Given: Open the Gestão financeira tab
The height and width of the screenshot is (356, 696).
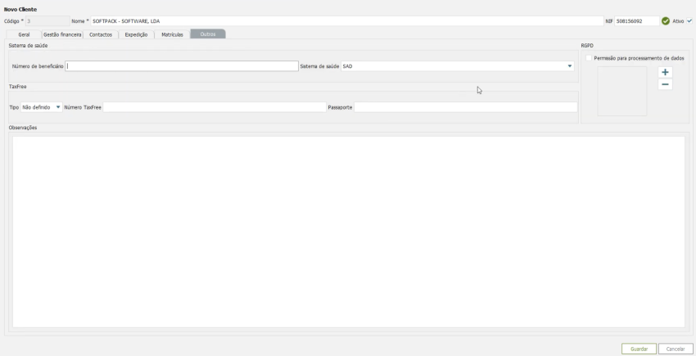Looking at the screenshot, I should 62,34.
